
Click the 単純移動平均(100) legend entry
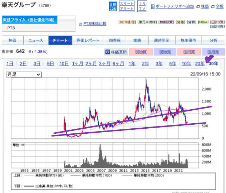click(x=91, y=175)
